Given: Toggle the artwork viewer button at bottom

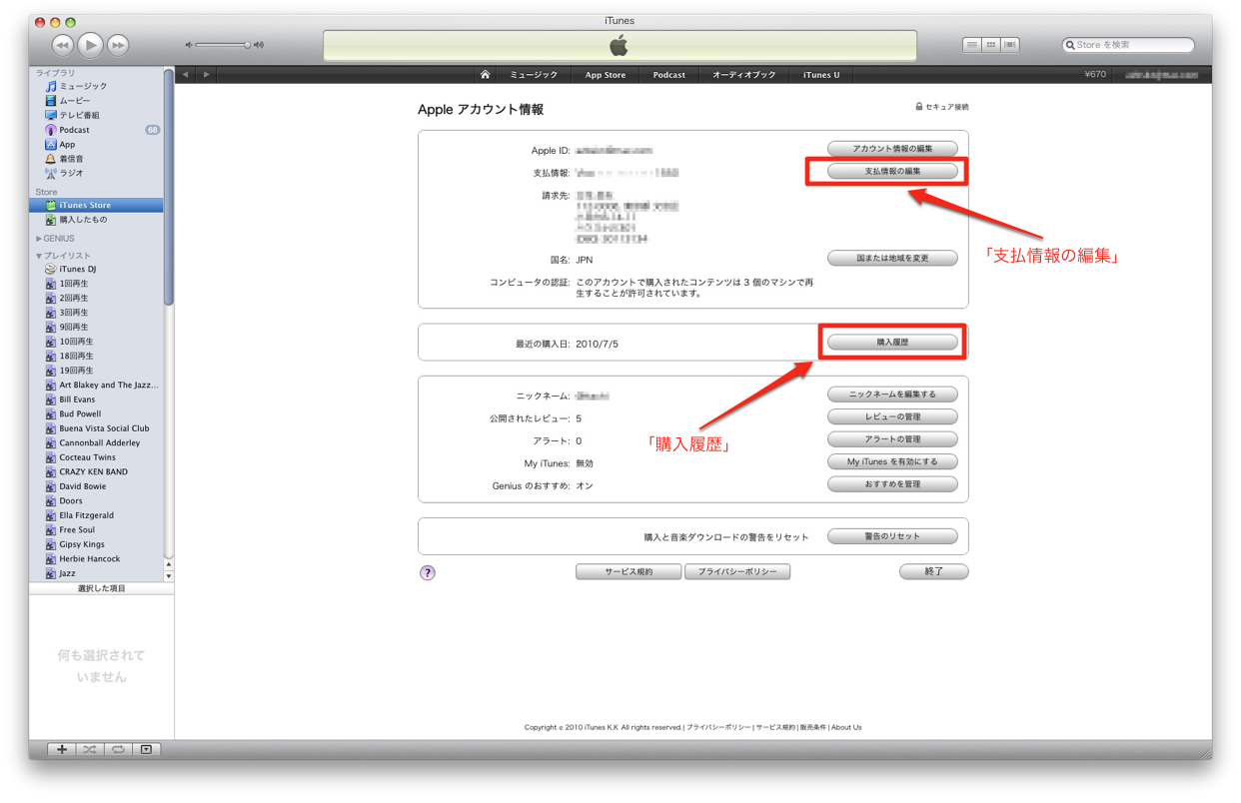Looking at the screenshot, I should [146, 749].
